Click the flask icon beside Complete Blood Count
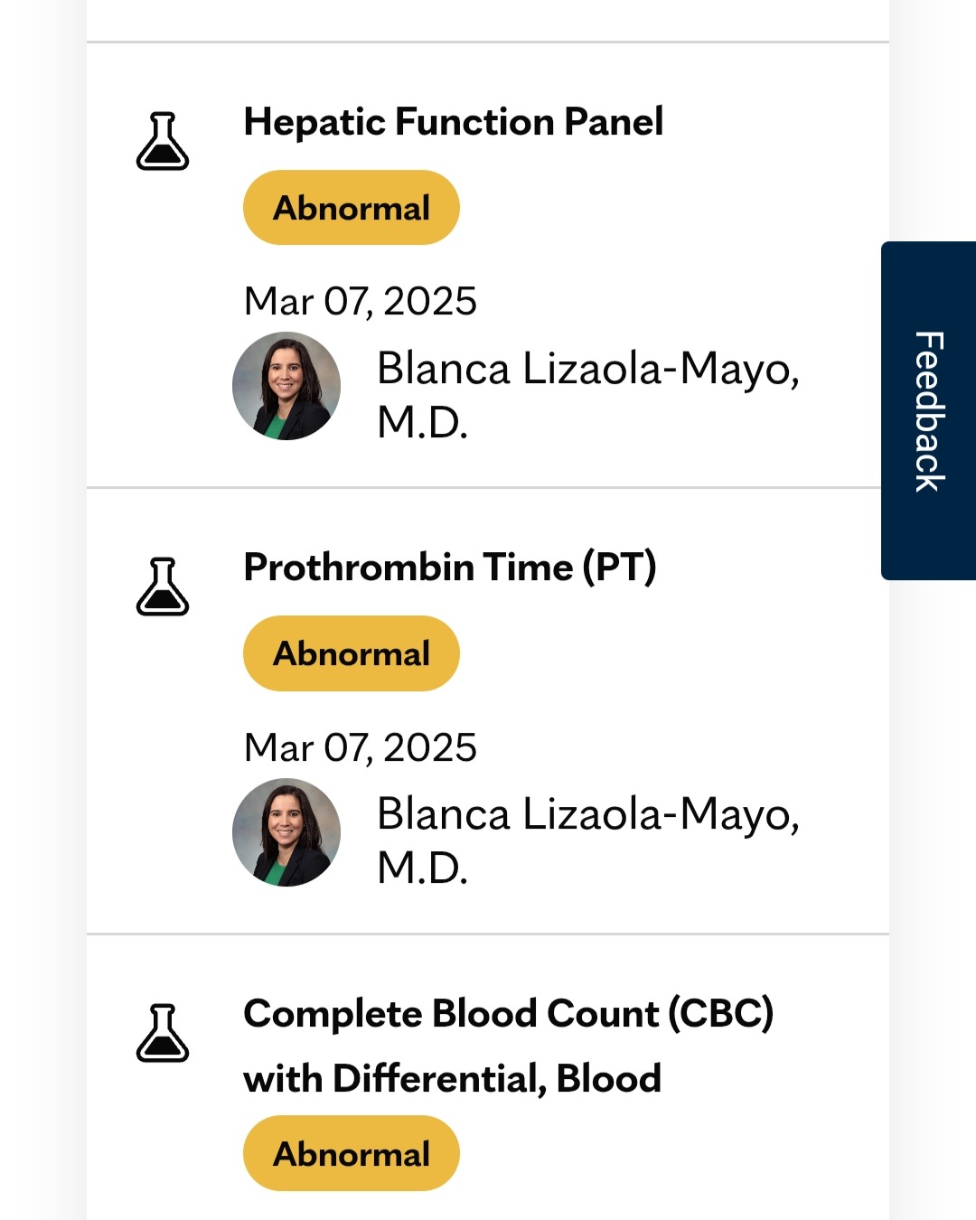Screen dimensions: 976x1220 pyautogui.click(x=163, y=1033)
